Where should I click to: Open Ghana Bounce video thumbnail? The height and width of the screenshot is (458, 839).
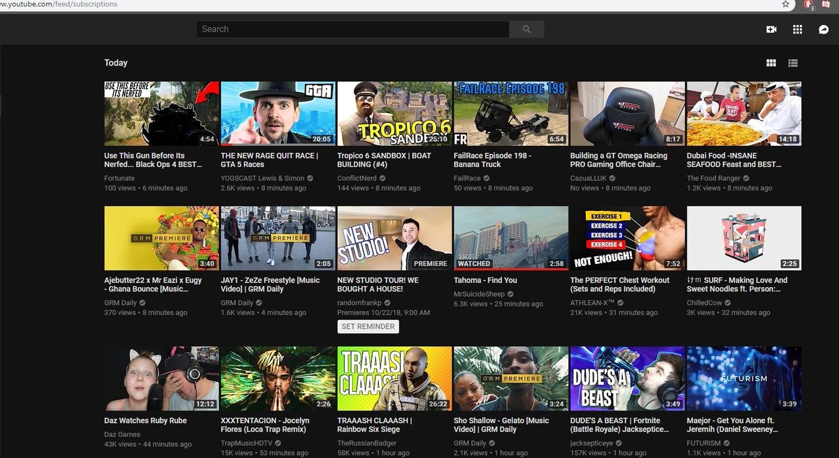pos(161,238)
